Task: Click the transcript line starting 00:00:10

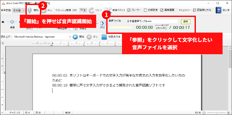Action: pos(108,85)
